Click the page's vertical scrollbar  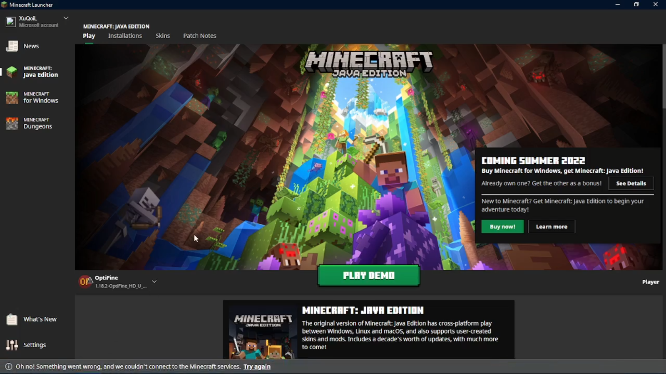(x=664, y=77)
